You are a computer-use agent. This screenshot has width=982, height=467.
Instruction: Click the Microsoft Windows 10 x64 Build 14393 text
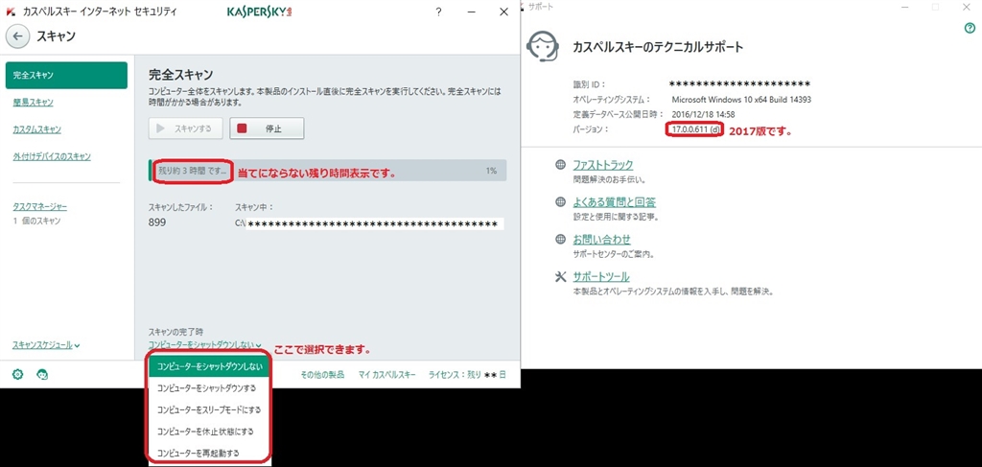[x=741, y=100]
